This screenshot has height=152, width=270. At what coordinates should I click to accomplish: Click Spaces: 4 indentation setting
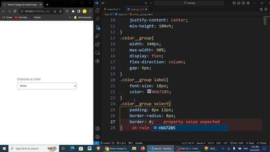pos(201,143)
